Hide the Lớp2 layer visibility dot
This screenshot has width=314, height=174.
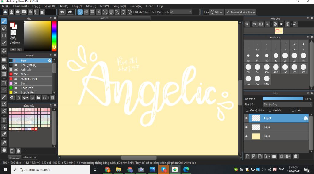(247, 127)
